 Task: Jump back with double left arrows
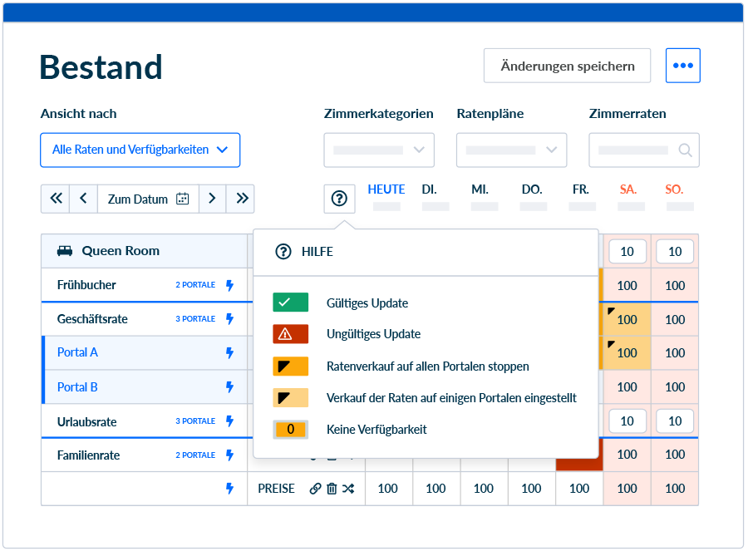pyautogui.click(x=56, y=199)
